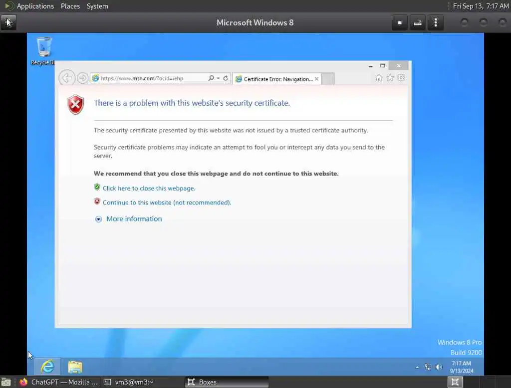Close the Certificate Error tab
This screenshot has width=511, height=388.
(316, 79)
